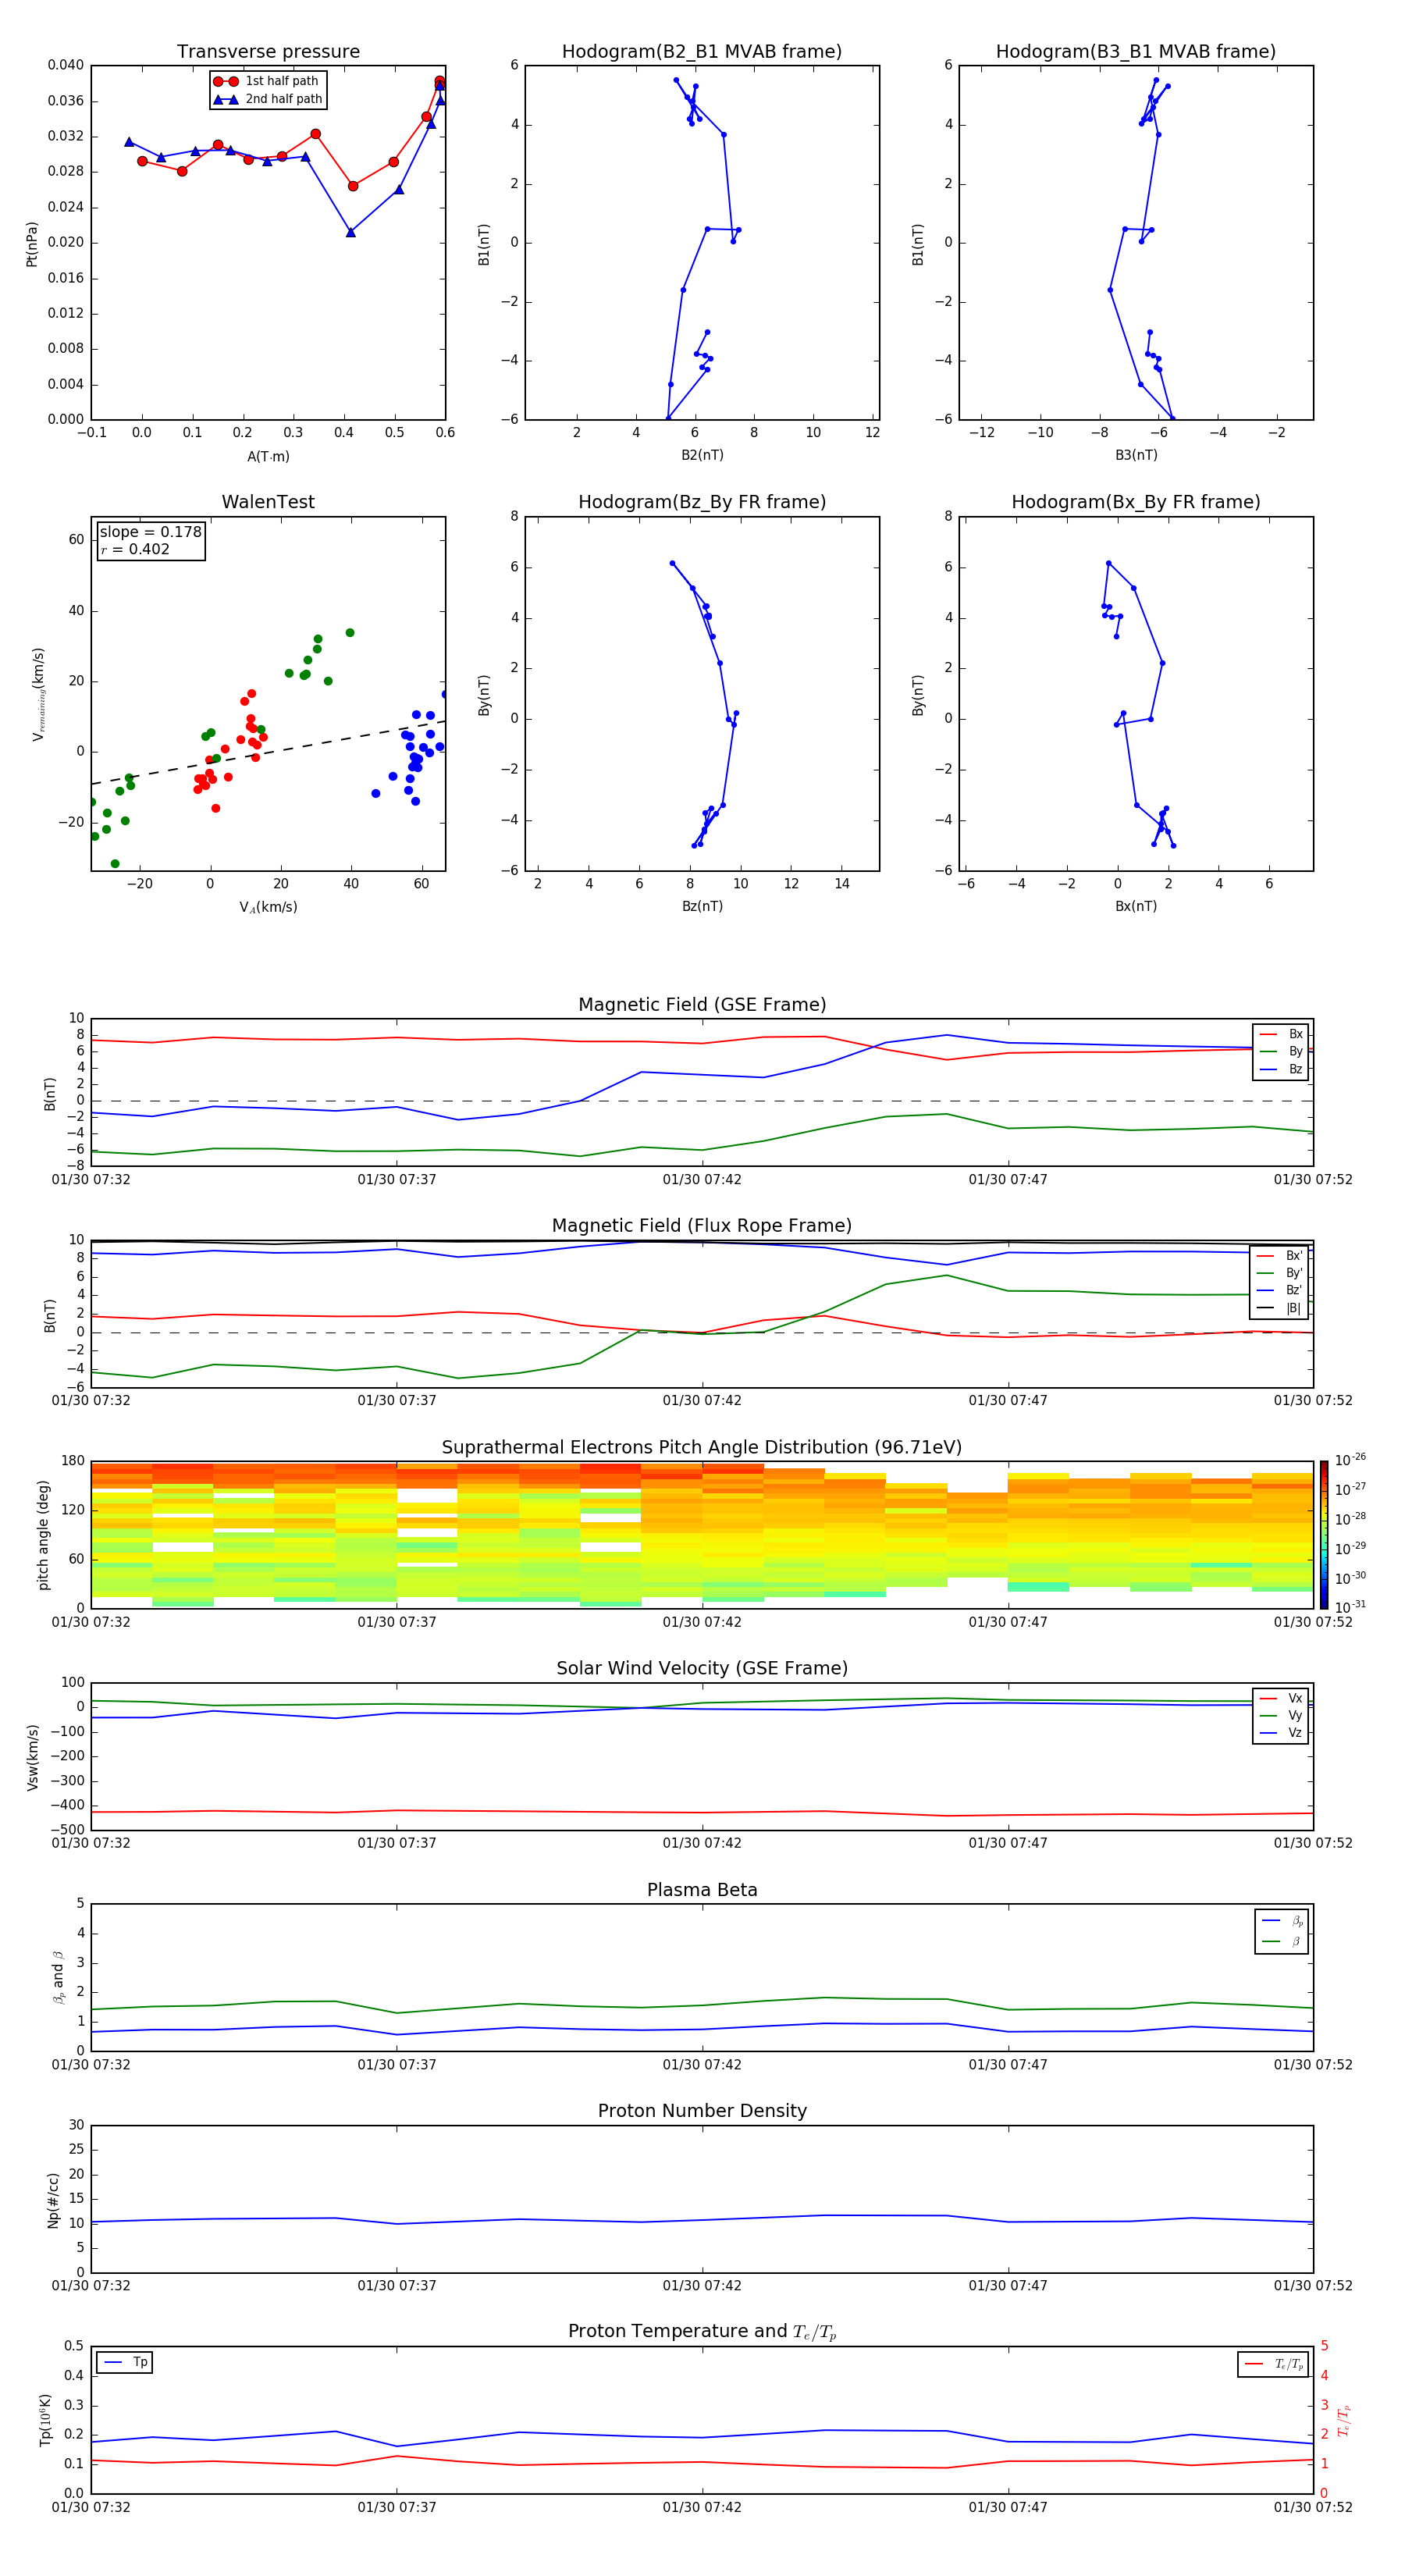
Task: Click the "Hodogram(Bx_By FR frame)" title
Action: click(x=1136, y=502)
